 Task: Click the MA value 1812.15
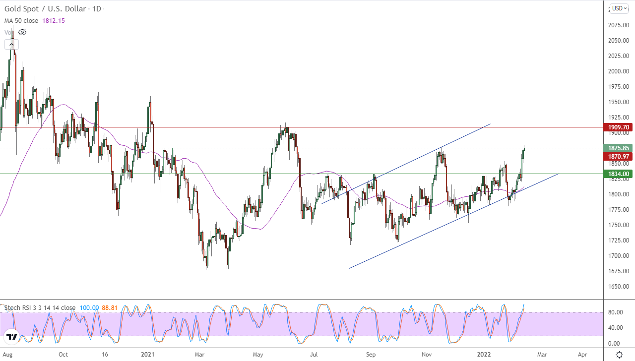55,21
